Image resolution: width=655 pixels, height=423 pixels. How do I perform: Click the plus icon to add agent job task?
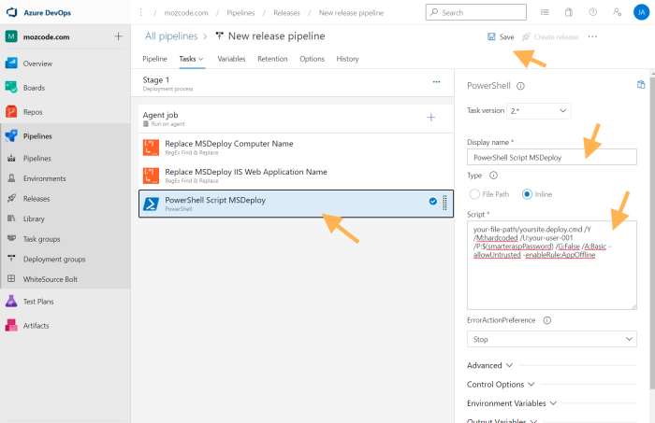(x=430, y=118)
